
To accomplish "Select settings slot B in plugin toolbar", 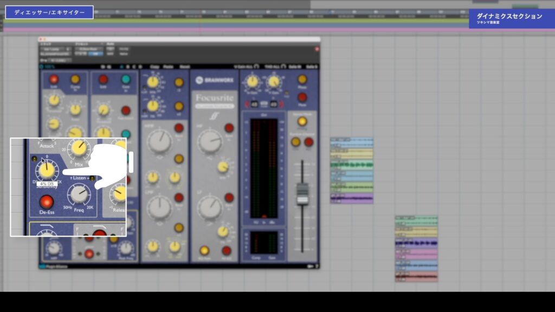I will [128, 67].
